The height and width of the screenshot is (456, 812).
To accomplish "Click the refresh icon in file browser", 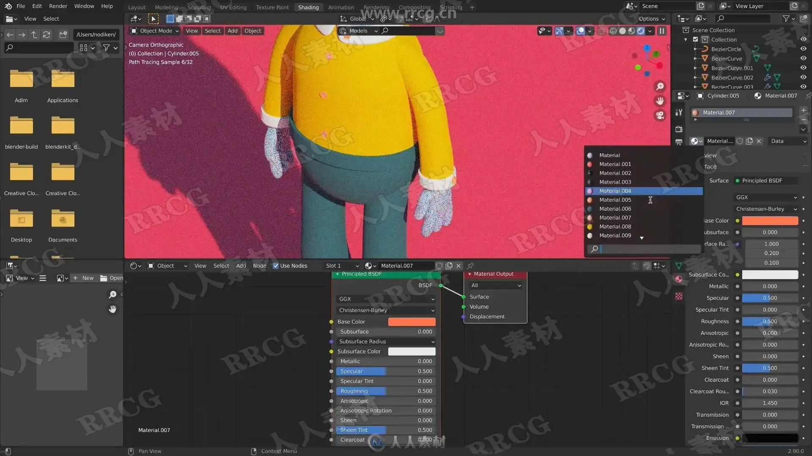I will [47, 35].
